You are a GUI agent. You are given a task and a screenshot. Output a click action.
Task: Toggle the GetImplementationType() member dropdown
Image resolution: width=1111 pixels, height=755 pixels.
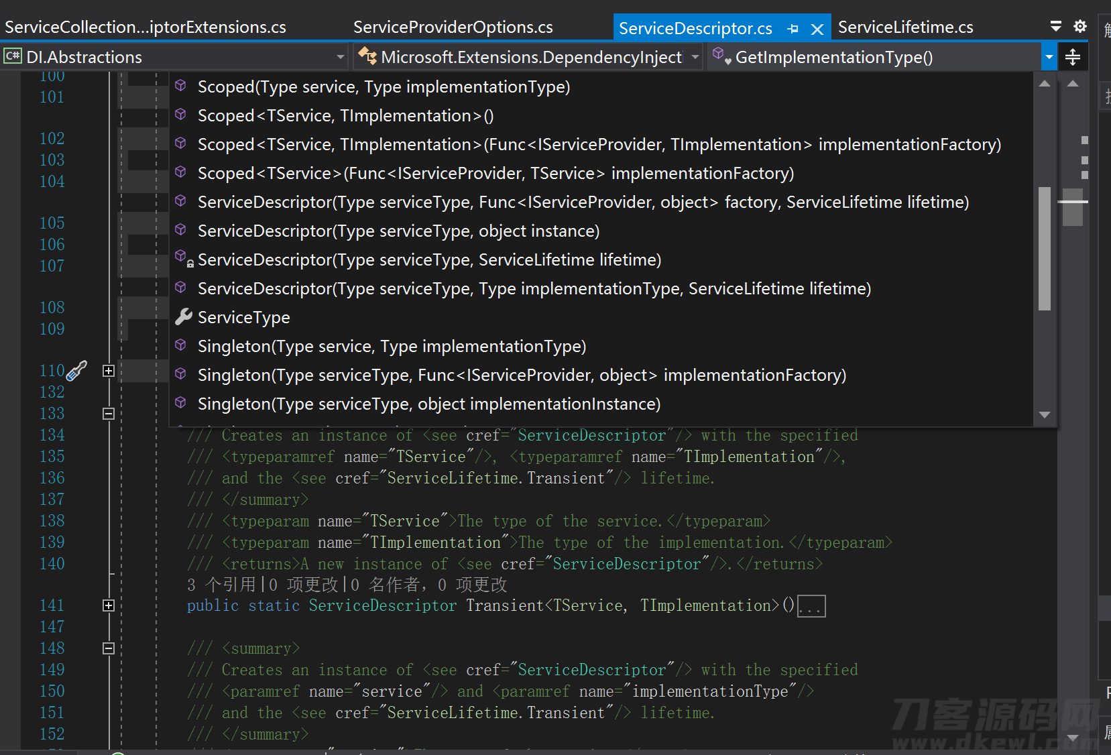pos(1049,57)
